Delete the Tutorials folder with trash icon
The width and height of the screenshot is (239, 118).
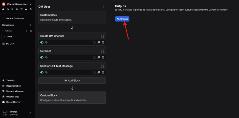(x=31, y=31)
